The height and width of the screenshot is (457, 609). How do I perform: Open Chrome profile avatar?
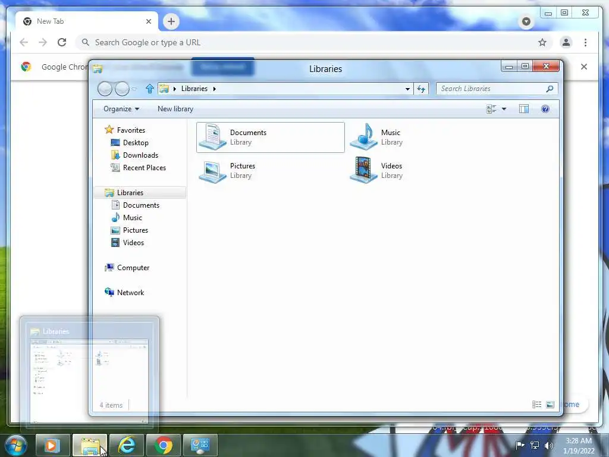566,42
